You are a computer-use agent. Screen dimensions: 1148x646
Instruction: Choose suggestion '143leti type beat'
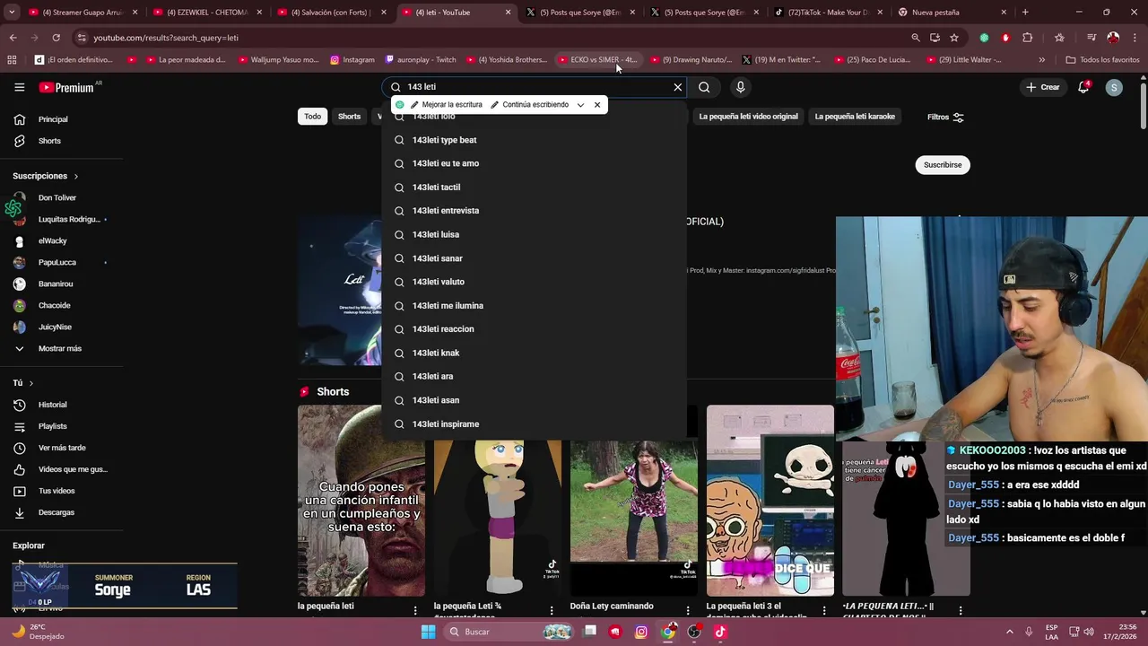click(534, 140)
